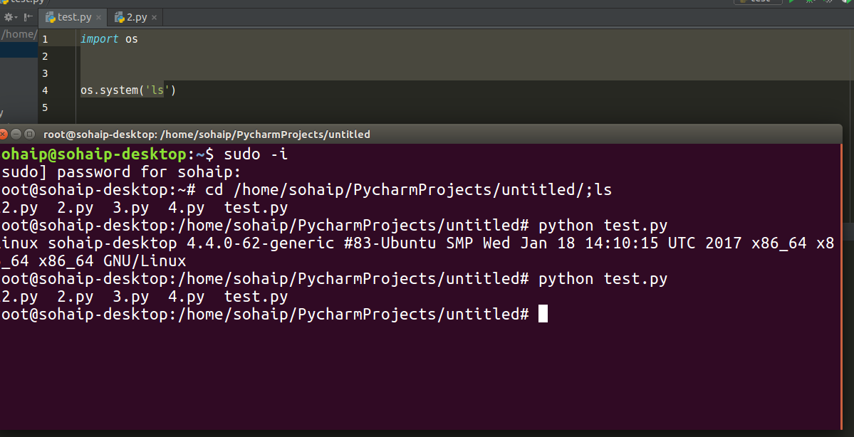Close the root@sohaip-desktop terminal window
This screenshot has height=437, width=854.
(4, 134)
